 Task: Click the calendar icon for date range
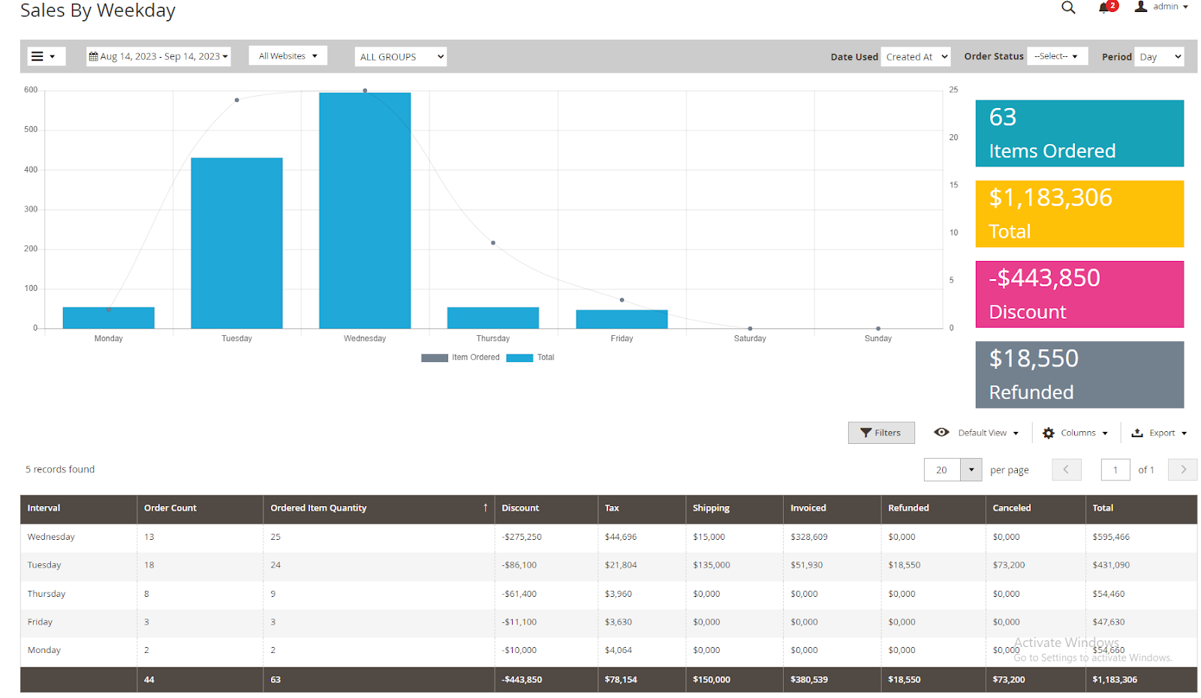[94, 56]
